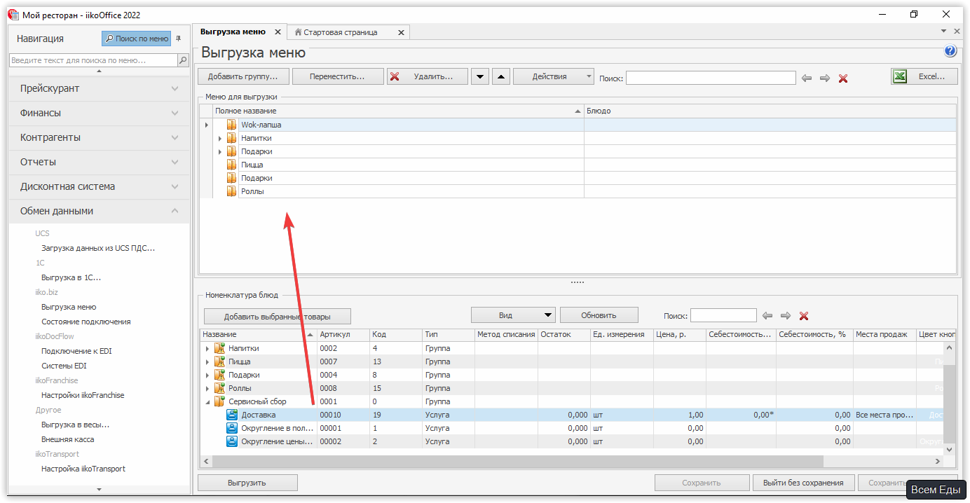Image resolution: width=970 pixels, height=503 pixels.
Task: Click the Роллы folder icon in upload menu
Action: click(x=231, y=191)
